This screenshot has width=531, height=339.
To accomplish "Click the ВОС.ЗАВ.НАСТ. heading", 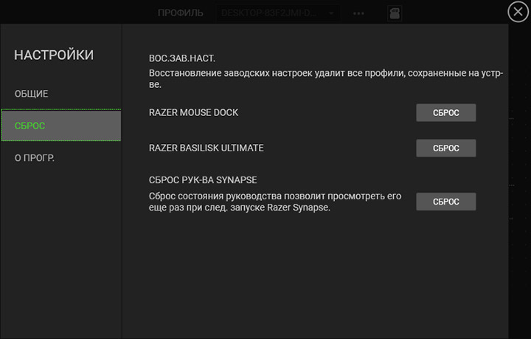I will [182, 58].
